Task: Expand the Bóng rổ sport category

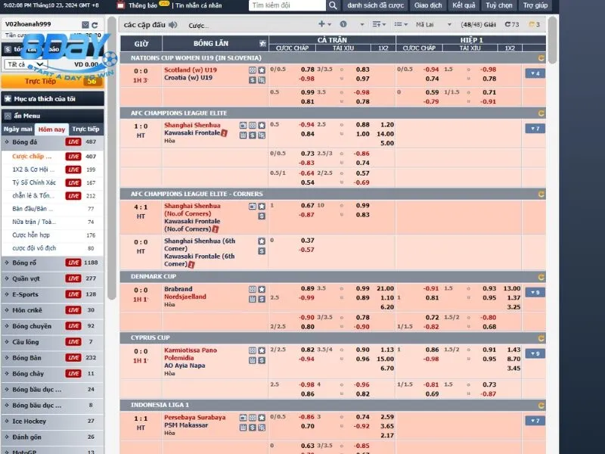Action: pos(53,263)
